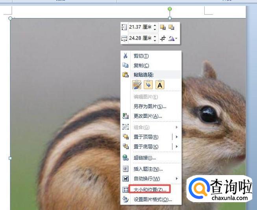
Task: Choose Keep Text Only paste option
Action: tap(160, 85)
